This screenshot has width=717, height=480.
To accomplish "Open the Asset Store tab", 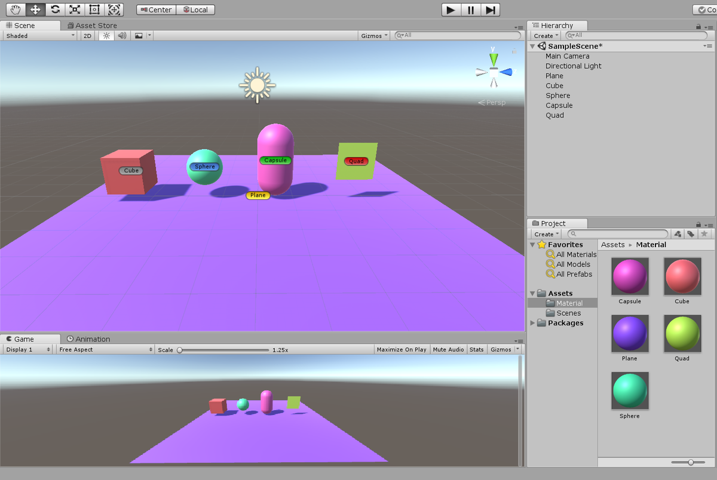I will coord(92,26).
